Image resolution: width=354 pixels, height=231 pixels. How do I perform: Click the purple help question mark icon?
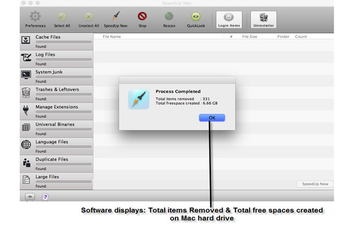pyautogui.click(x=45, y=196)
